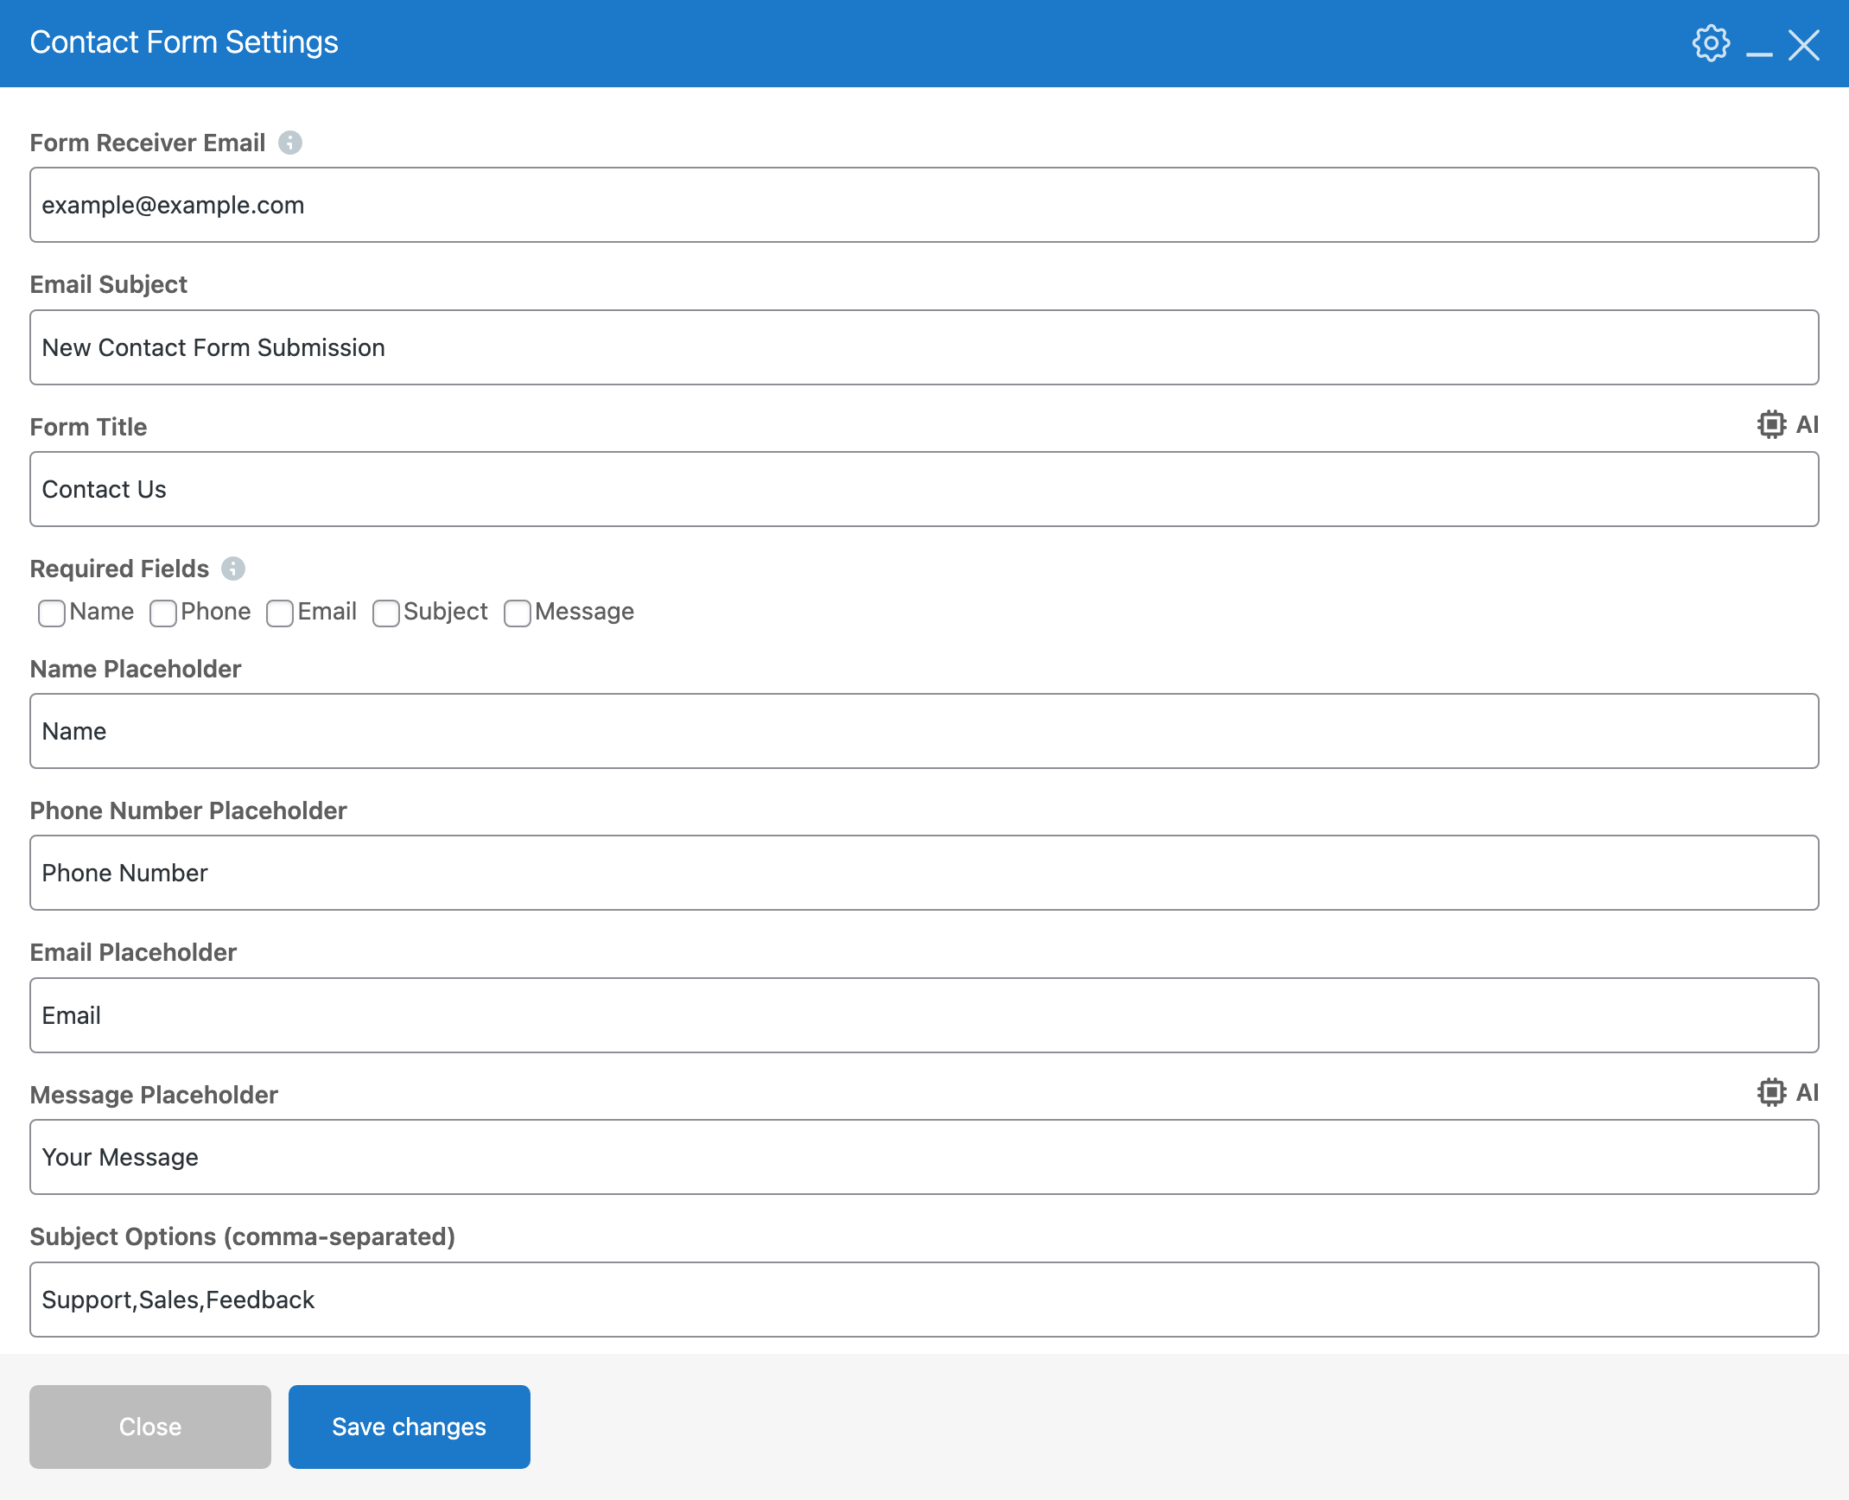Image resolution: width=1849 pixels, height=1500 pixels.
Task: Click the Subject Options text field
Action: click(924, 1300)
